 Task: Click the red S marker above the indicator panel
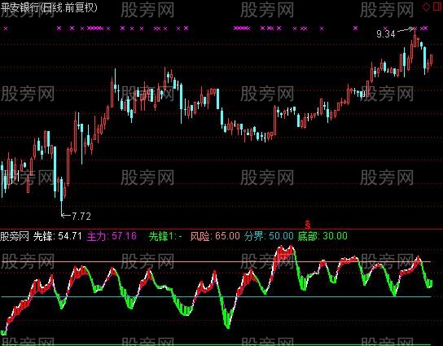click(x=307, y=225)
